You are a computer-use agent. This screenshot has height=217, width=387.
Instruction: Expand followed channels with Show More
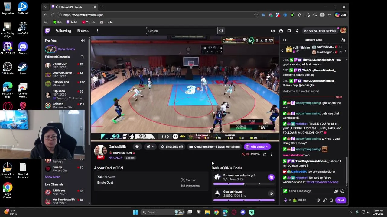(x=52, y=177)
